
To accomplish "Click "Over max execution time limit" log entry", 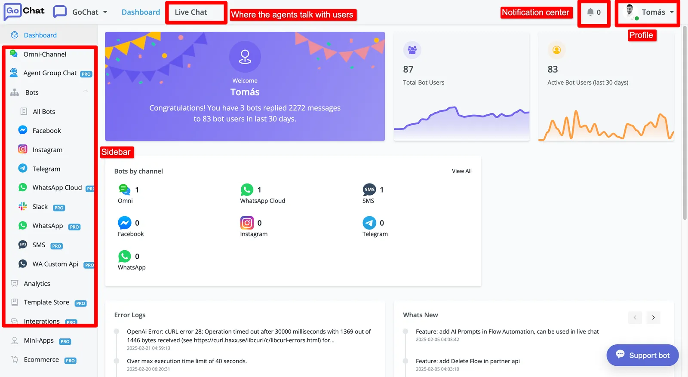I will tap(187, 361).
